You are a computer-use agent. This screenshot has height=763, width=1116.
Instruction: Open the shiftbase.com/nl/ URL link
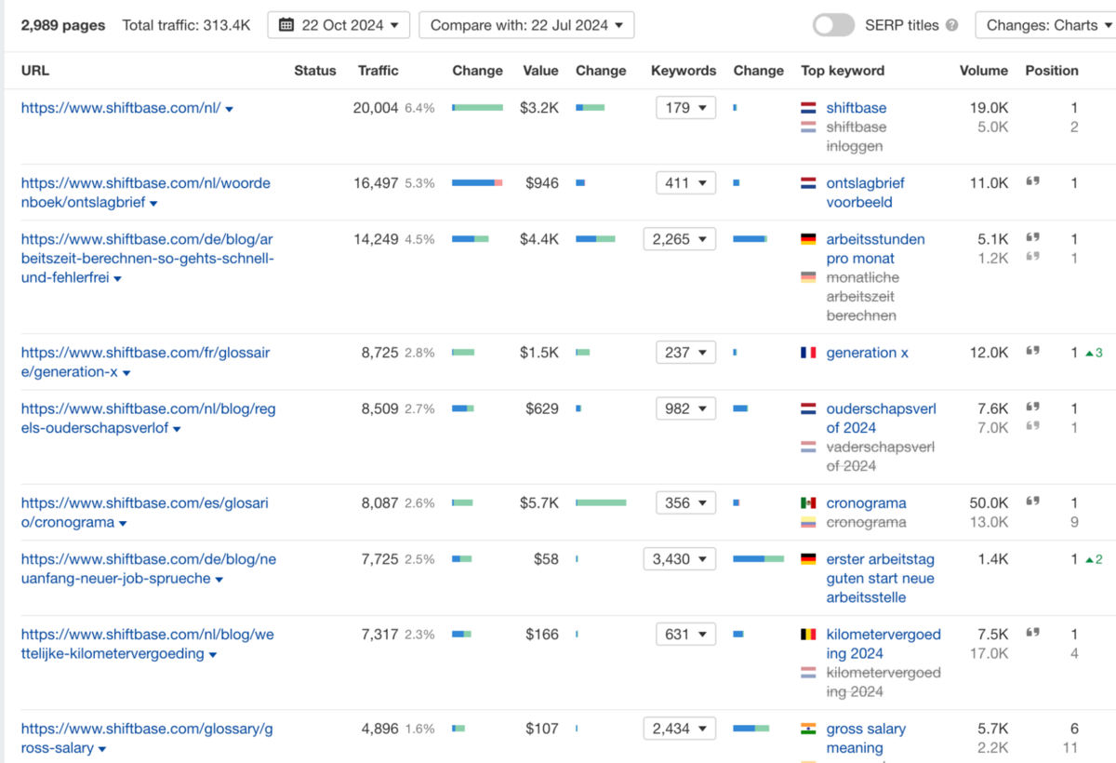coord(120,108)
